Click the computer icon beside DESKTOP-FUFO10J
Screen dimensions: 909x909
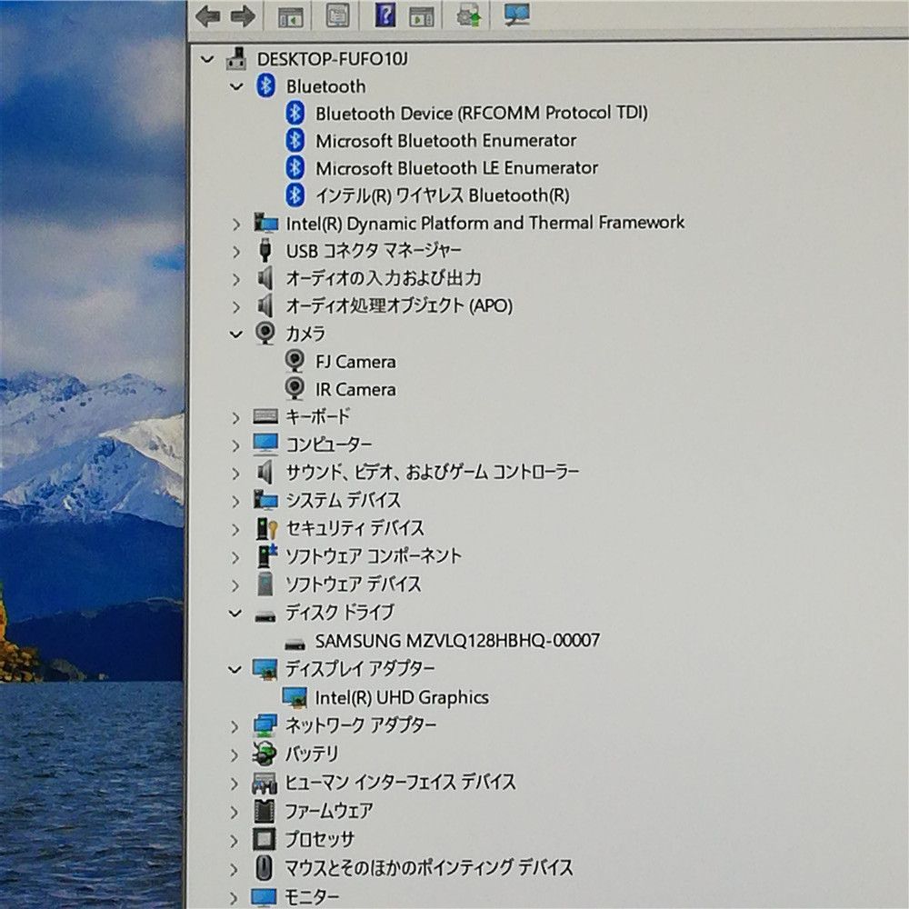coord(236,58)
